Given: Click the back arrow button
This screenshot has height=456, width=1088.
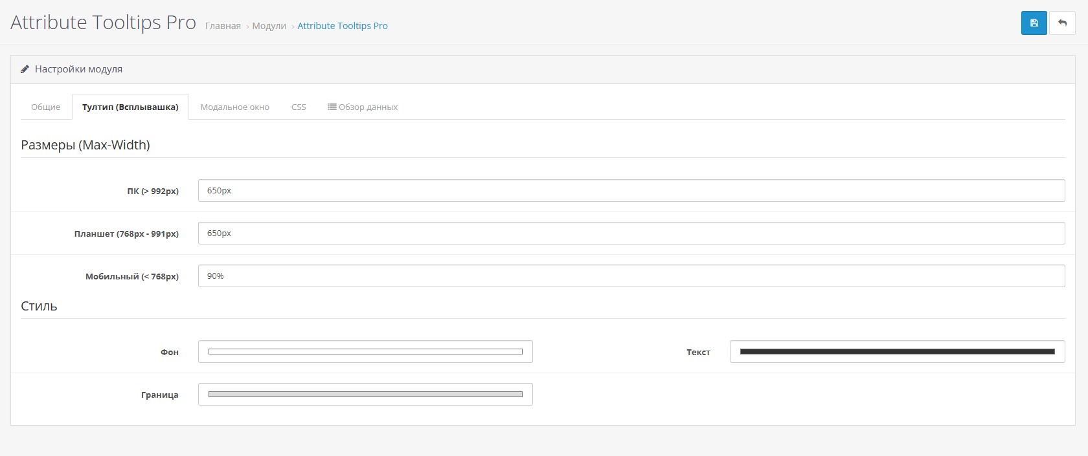Looking at the screenshot, I should click(1062, 23).
